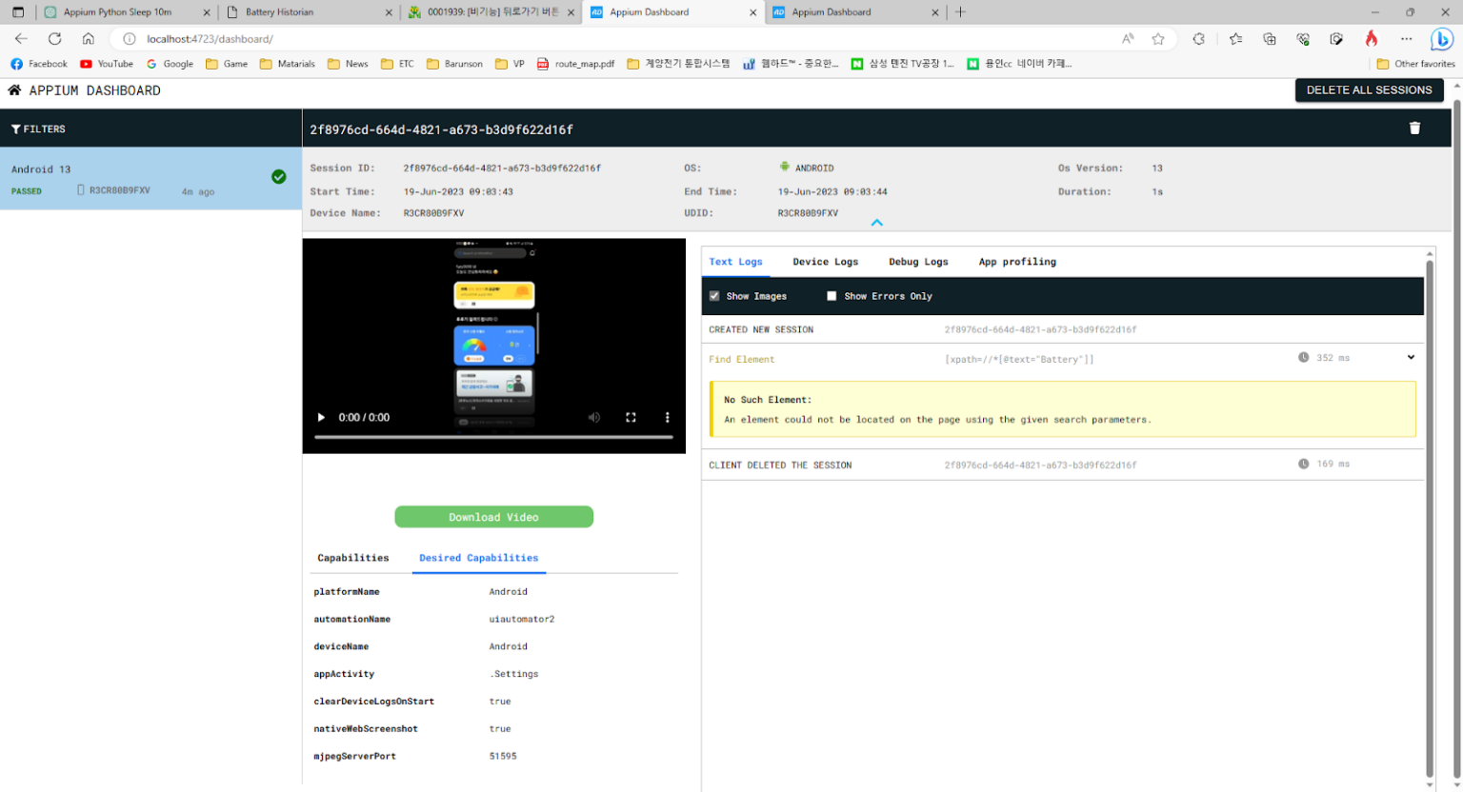Image resolution: width=1463 pixels, height=792 pixels.
Task: Click the browser favorites star icon
Action: click(x=1158, y=39)
